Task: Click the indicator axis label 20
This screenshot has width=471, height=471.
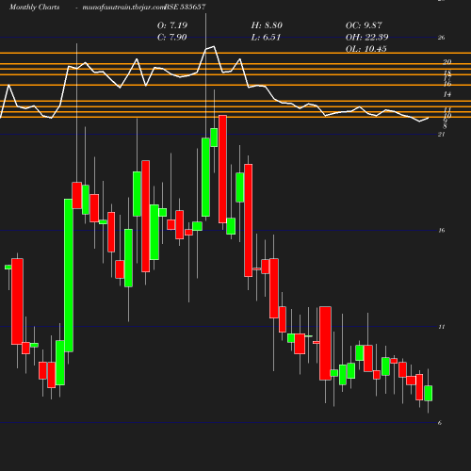Action: 447,62
